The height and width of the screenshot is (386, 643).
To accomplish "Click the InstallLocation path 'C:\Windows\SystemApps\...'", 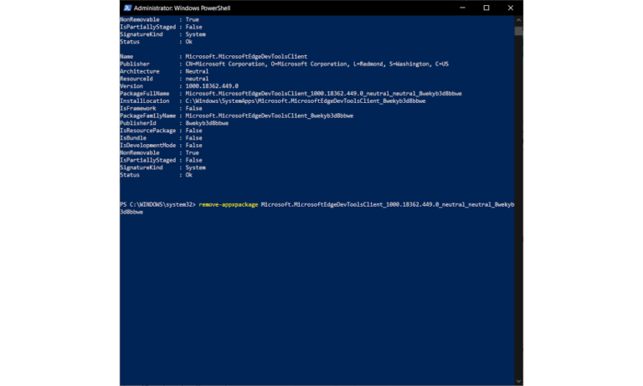I will (x=306, y=101).
